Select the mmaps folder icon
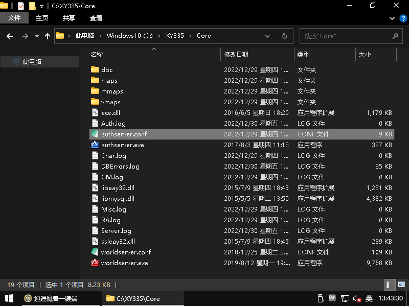The image size is (409, 306). click(x=95, y=91)
